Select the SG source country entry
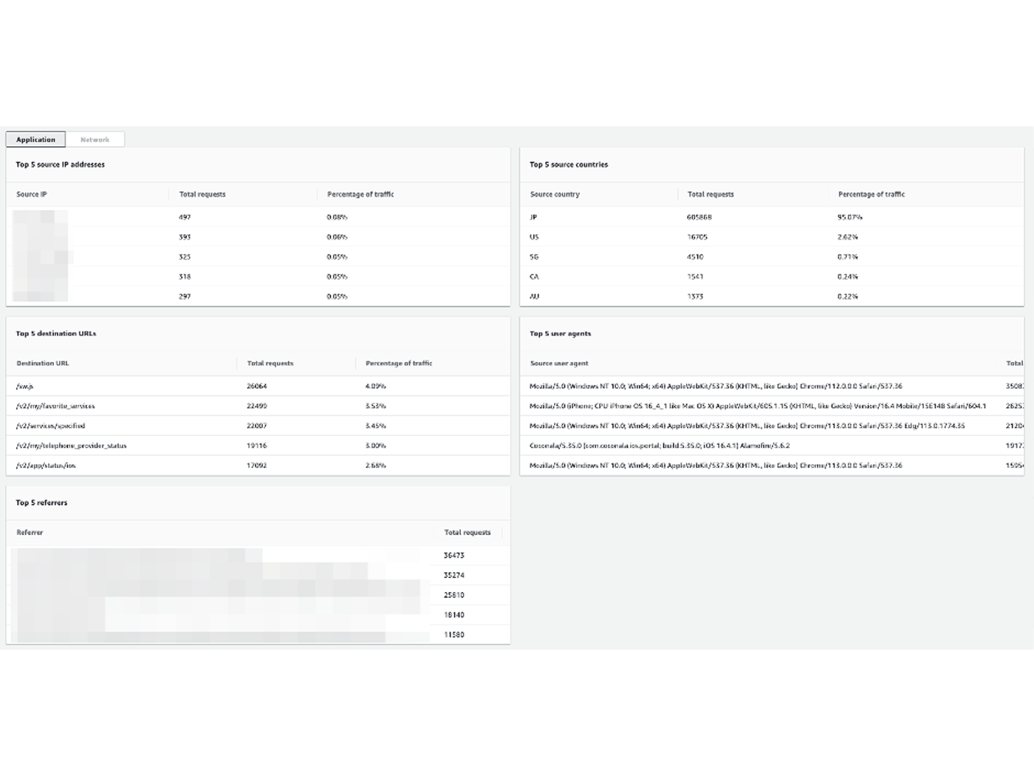 click(x=533, y=256)
